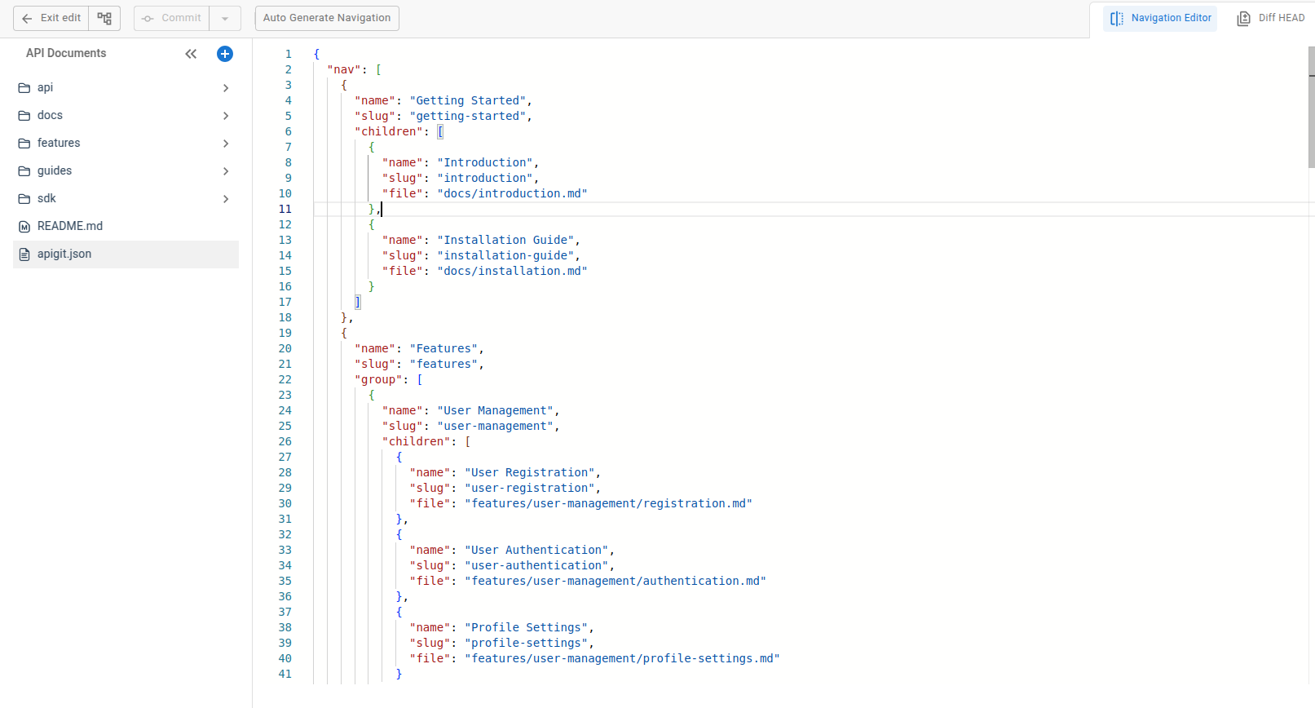
Task: Open the README.md file
Action: [126, 226]
